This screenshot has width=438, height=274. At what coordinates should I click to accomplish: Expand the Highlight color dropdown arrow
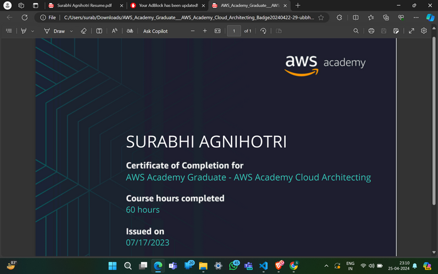(33, 31)
